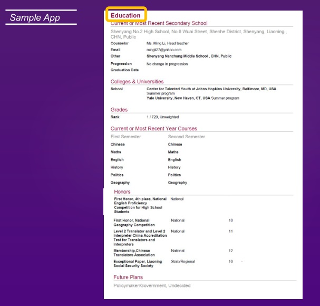This screenshot has height=306, width=320.
Task: Select the Future Plans heading
Action: 128,277
